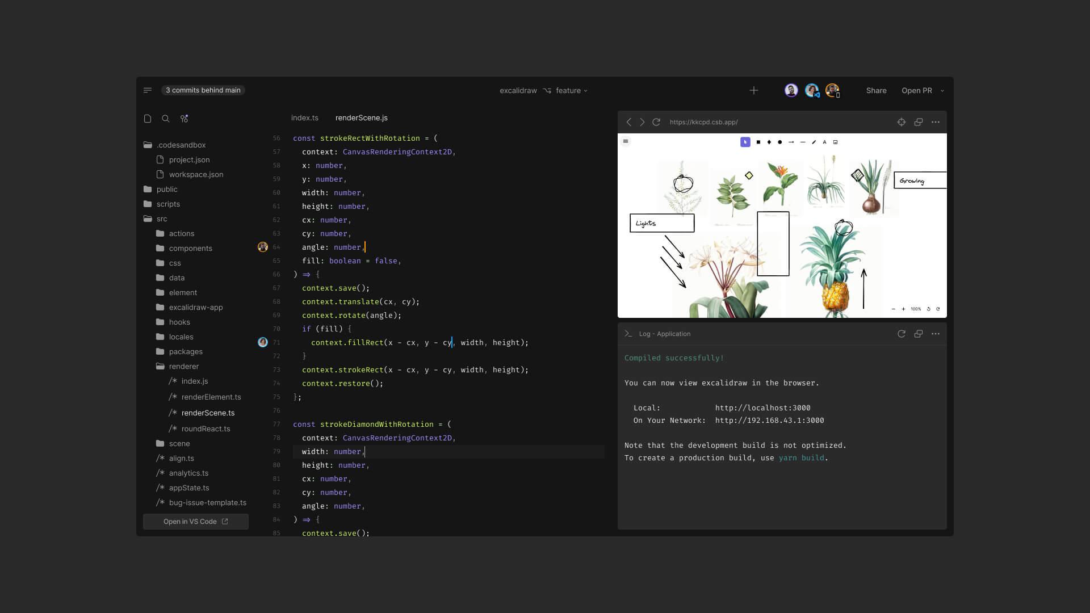Reload the preview browser page
The width and height of the screenshot is (1090, 613).
coord(656,121)
